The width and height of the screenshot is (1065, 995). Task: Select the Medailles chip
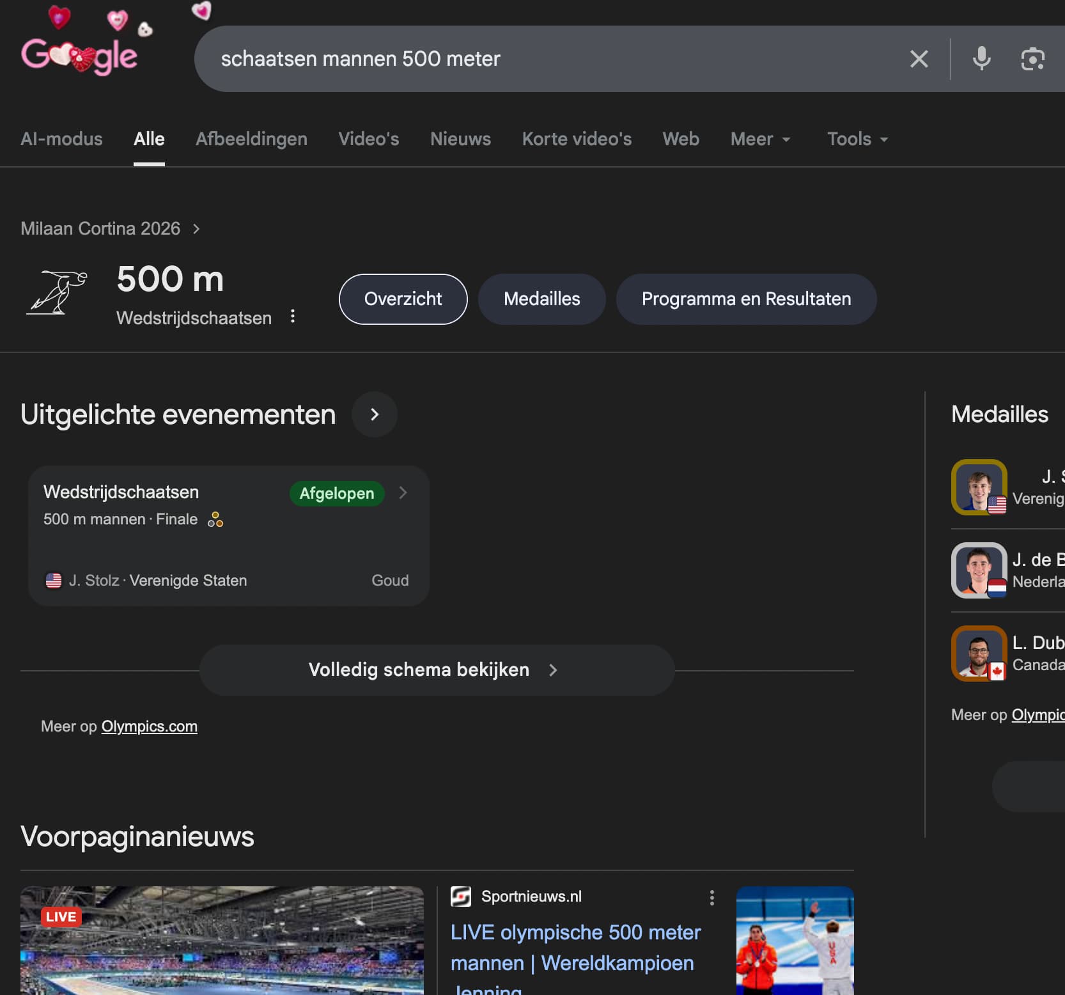click(x=541, y=299)
